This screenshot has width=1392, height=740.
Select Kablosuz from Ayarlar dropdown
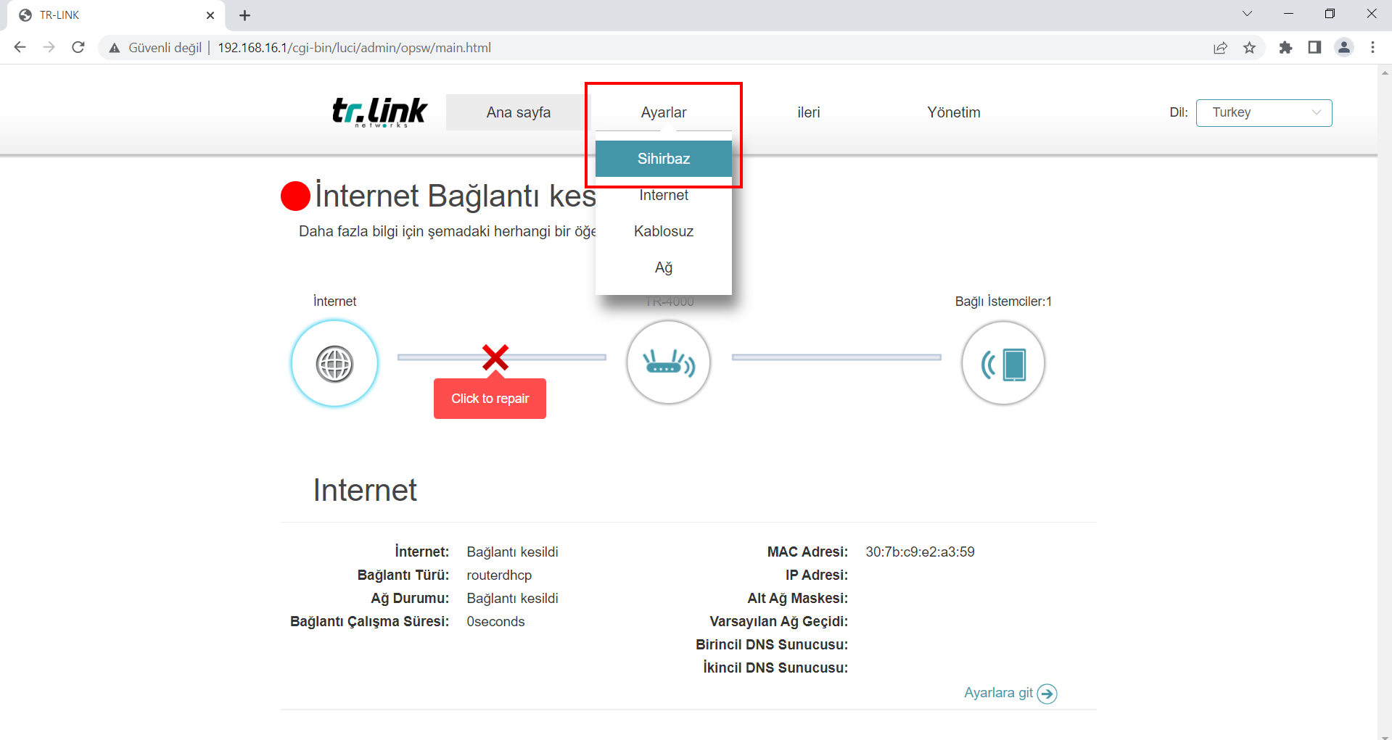coord(663,231)
